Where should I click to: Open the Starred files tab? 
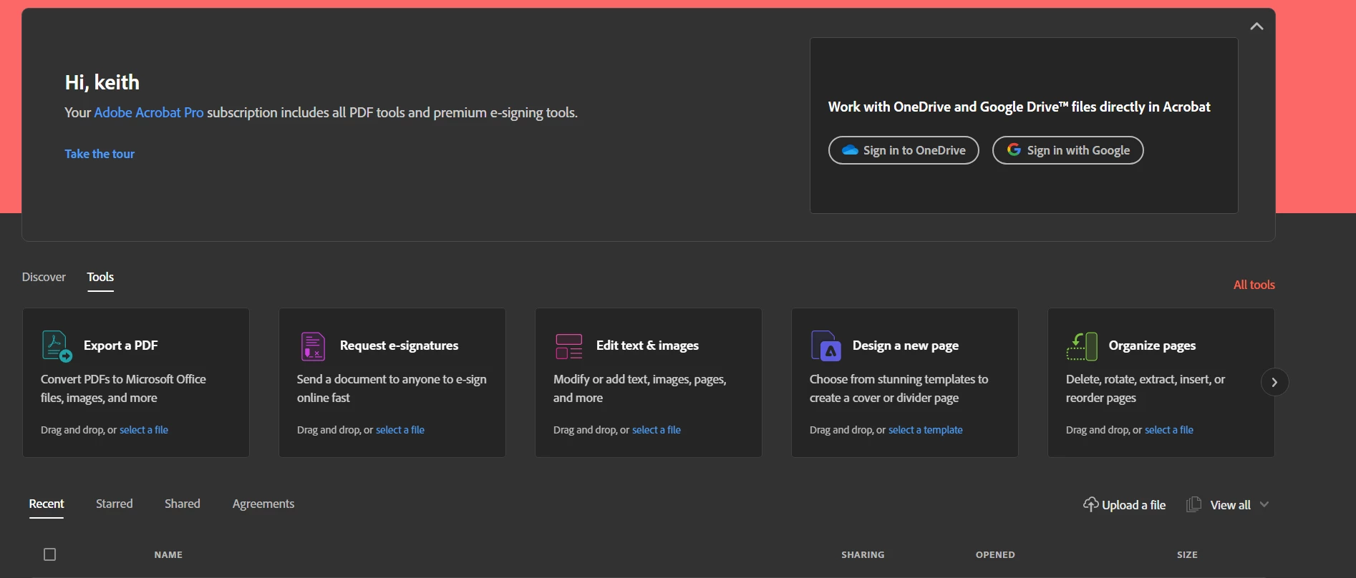coord(115,504)
